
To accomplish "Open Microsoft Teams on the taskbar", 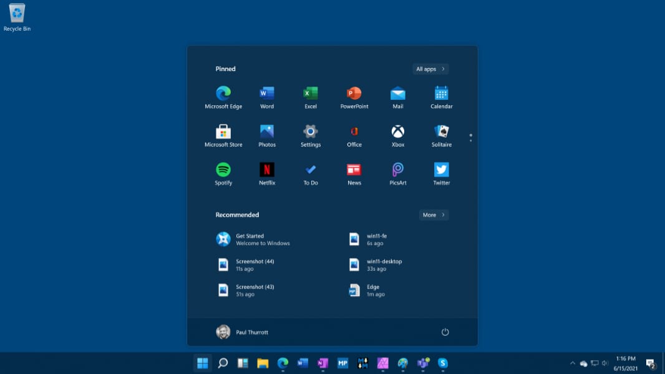I will tap(423, 363).
